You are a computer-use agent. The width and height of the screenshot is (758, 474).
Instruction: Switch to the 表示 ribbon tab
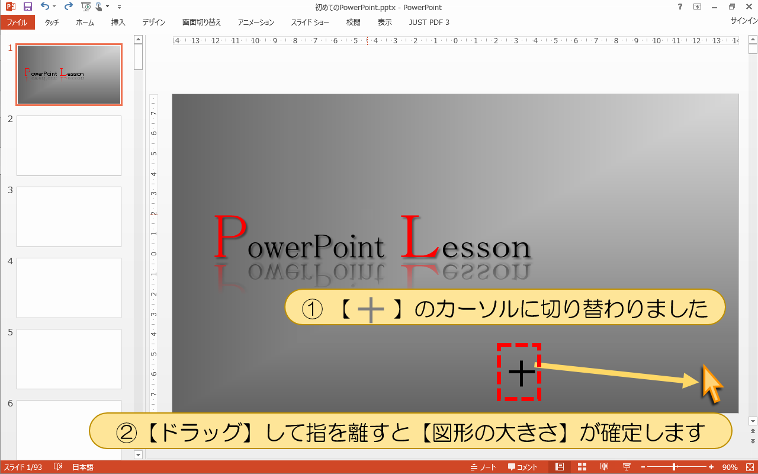[385, 23]
